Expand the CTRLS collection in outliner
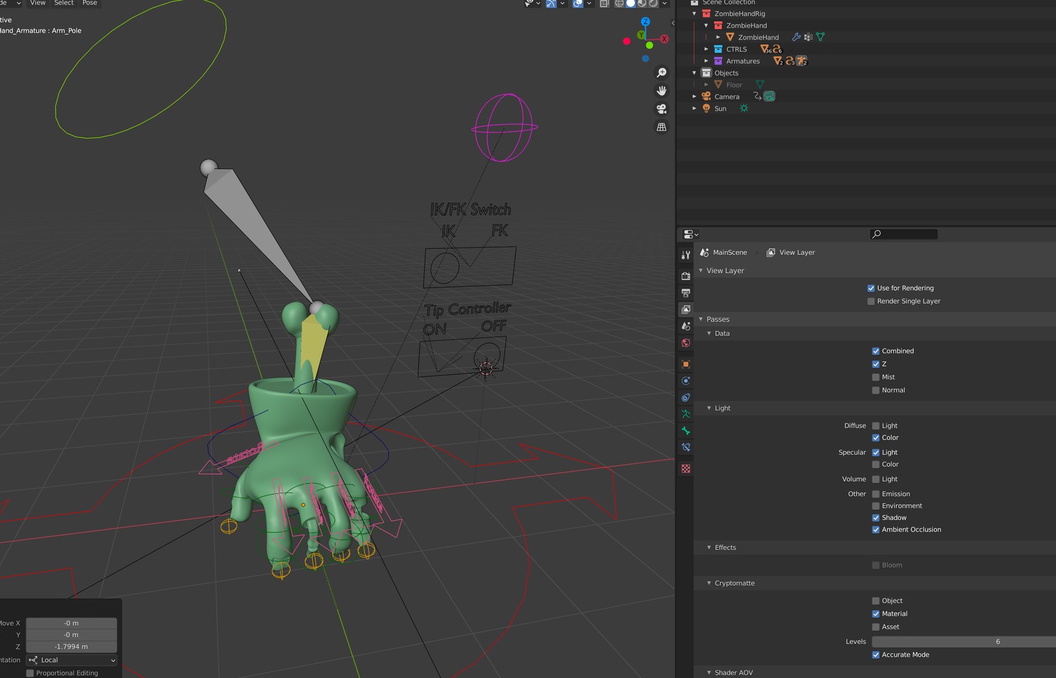1056x678 pixels. [x=706, y=49]
